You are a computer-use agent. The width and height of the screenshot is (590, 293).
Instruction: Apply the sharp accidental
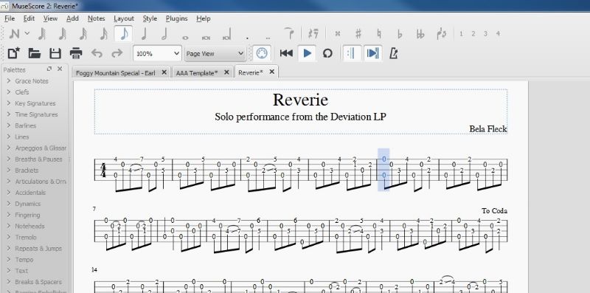(358, 33)
